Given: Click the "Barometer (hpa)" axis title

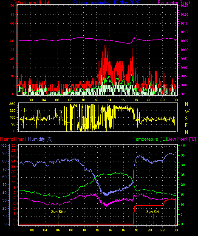Looking at the screenshot, I should 174,3.
